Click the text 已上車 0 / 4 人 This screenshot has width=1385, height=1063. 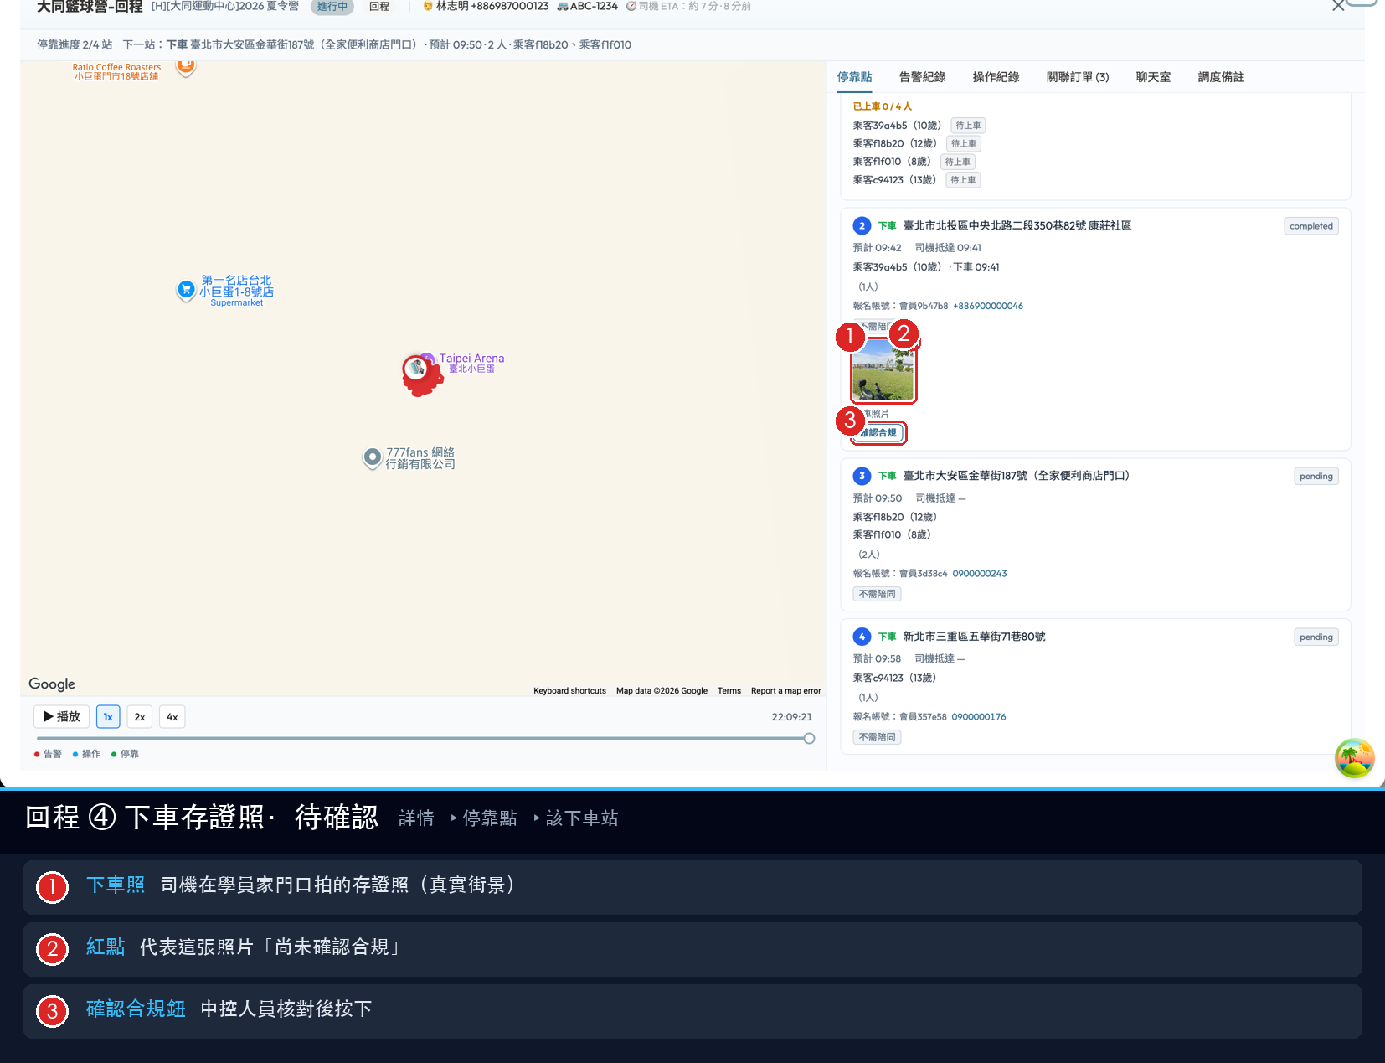(x=882, y=106)
